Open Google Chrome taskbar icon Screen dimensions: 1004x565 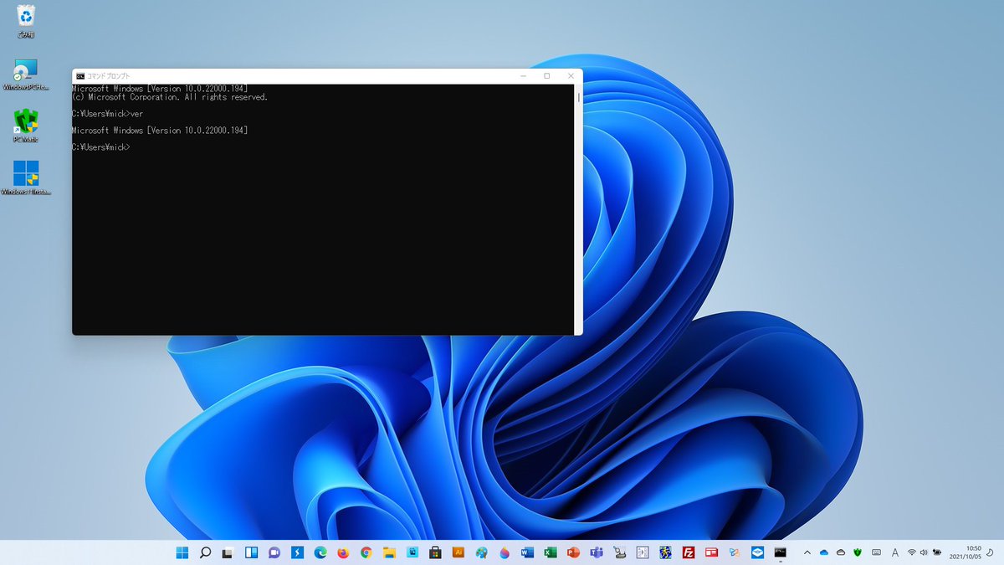point(366,552)
